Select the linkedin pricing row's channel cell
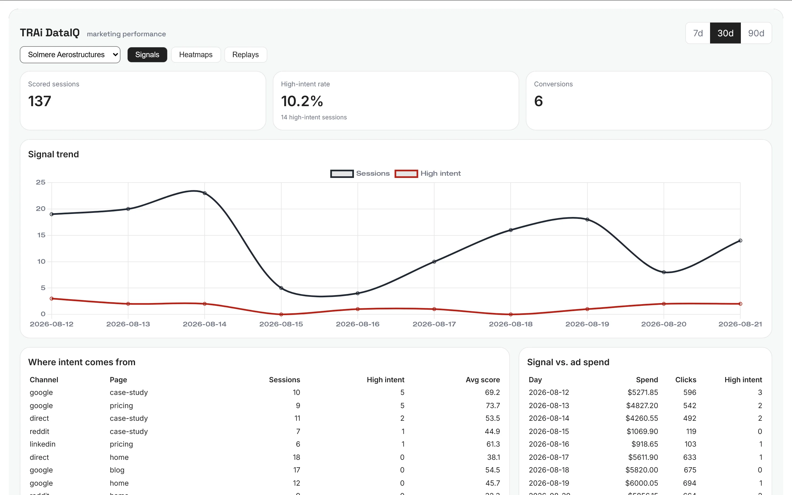The width and height of the screenshot is (792, 495). pos(43,444)
